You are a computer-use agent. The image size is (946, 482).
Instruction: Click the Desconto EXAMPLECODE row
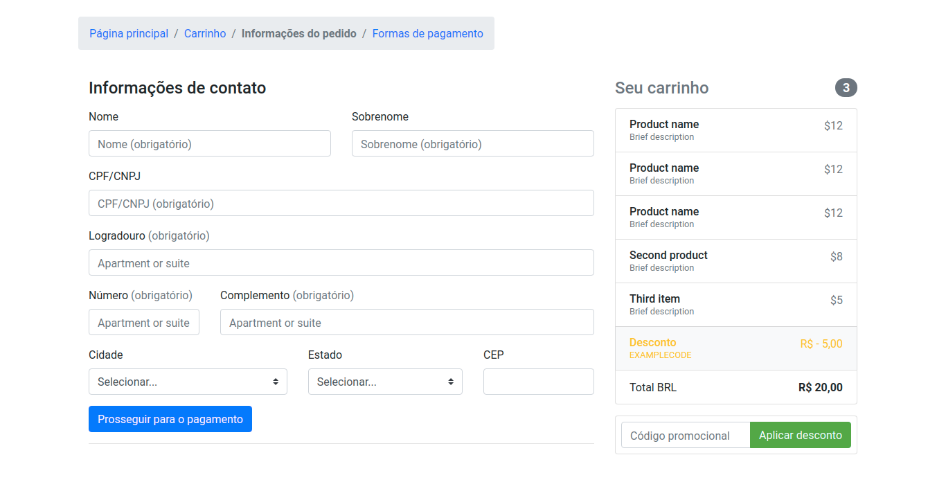[x=736, y=348]
